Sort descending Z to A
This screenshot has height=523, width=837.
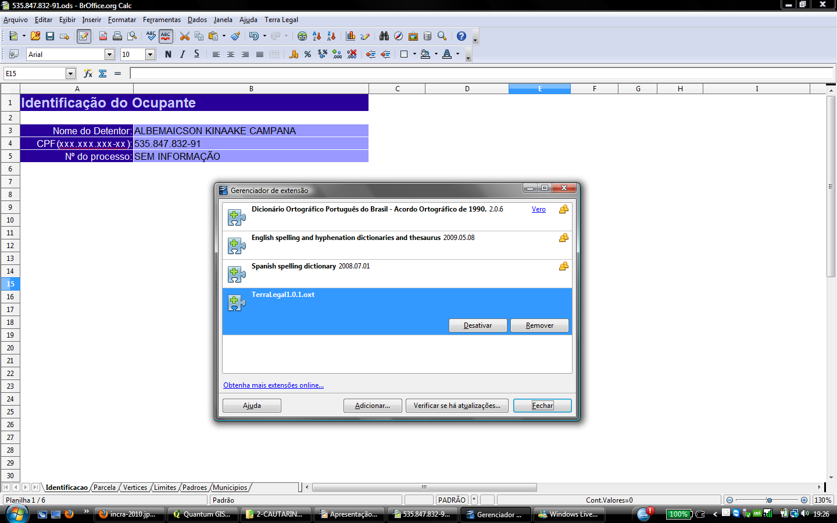coord(331,36)
